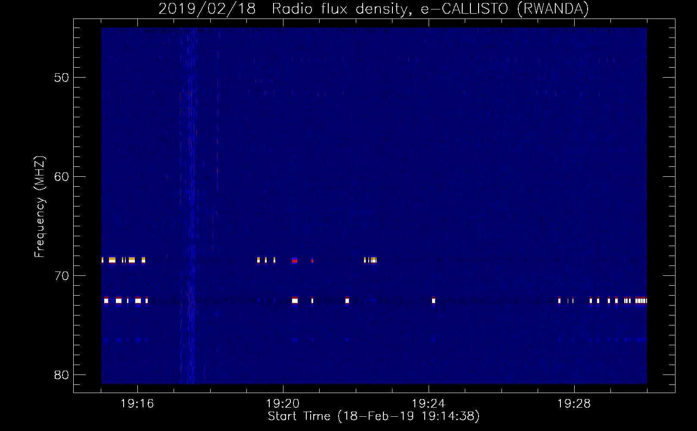Click the "60" frequency tick label

(62, 177)
